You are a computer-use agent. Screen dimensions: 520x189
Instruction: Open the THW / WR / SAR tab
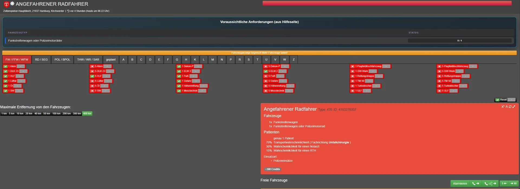coord(88,60)
